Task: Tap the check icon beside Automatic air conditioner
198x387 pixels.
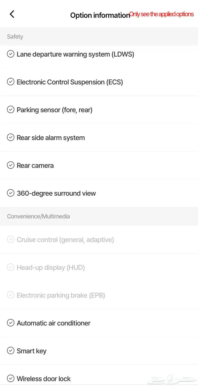Action: pyautogui.click(x=10, y=323)
